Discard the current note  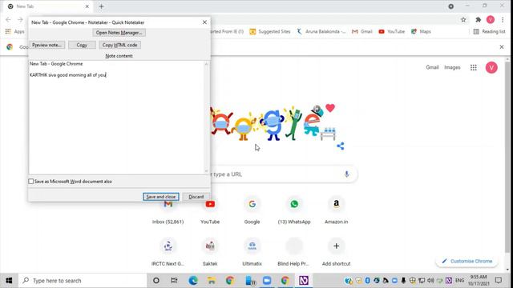tap(196, 197)
